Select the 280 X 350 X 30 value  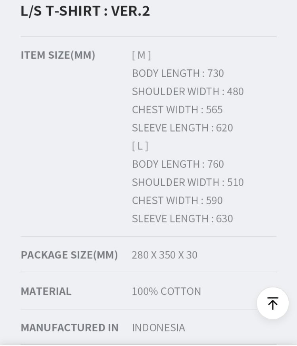165,255
